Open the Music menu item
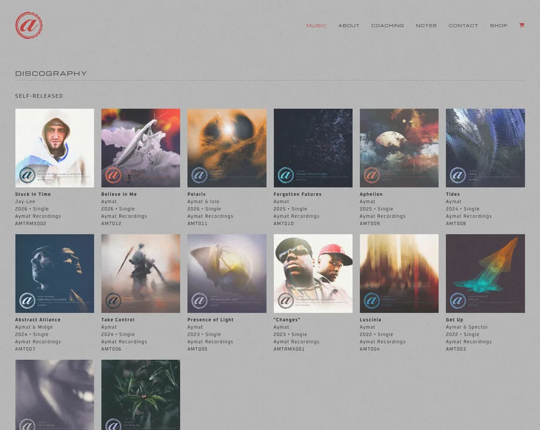The image size is (540, 430). (316, 25)
